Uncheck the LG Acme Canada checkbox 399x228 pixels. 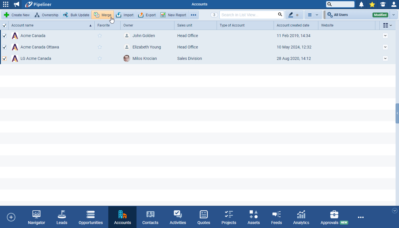click(5, 58)
